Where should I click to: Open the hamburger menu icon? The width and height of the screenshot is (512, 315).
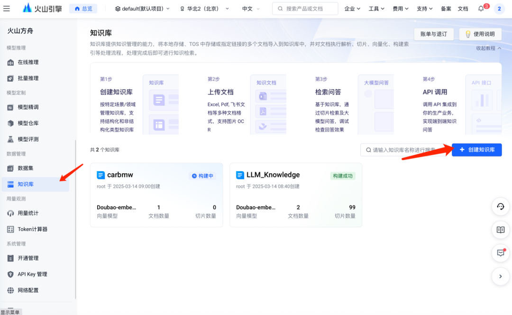pos(7,9)
